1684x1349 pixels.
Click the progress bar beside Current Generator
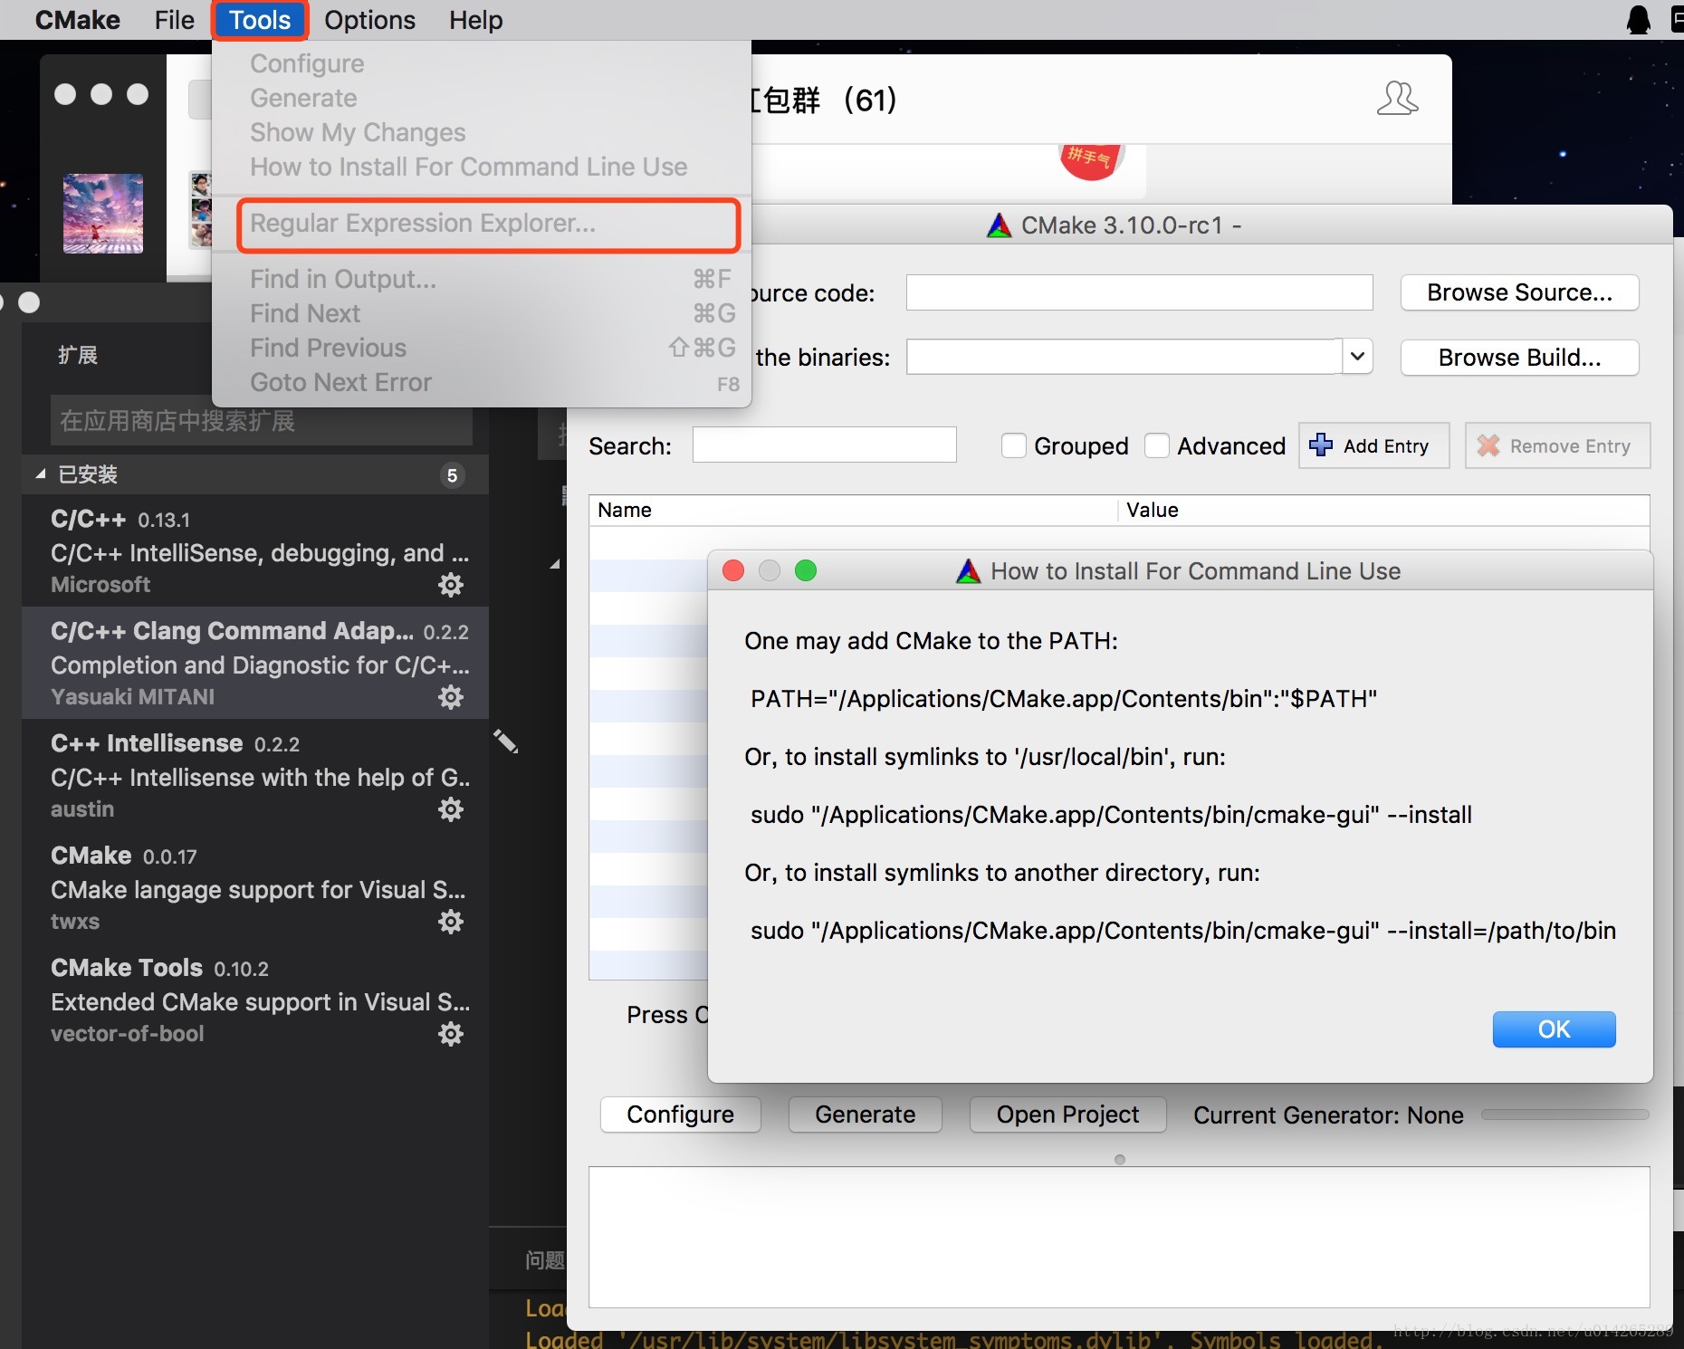coord(1564,1115)
